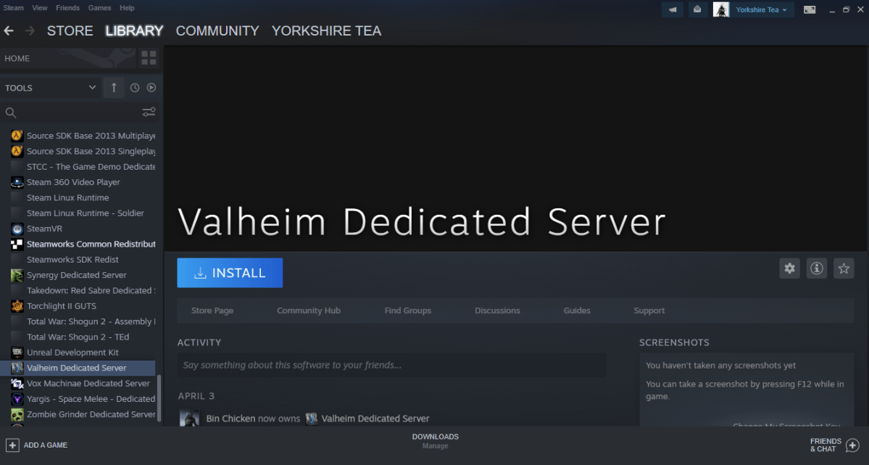
Task: Open the View menu
Action: pos(39,8)
